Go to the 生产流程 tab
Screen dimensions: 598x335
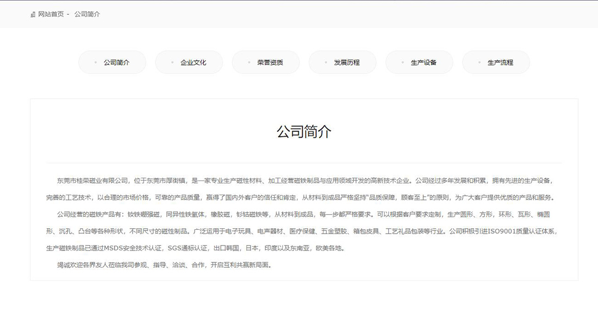click(496, 62)
